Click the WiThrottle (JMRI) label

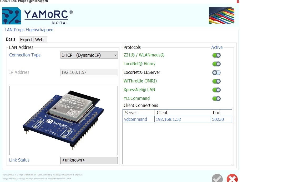[140, 81]
